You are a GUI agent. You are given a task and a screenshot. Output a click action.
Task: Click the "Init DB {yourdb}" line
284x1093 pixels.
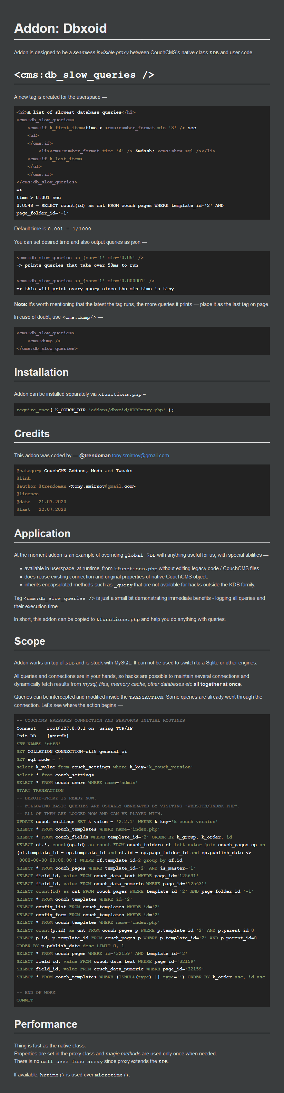click(43, 736)
